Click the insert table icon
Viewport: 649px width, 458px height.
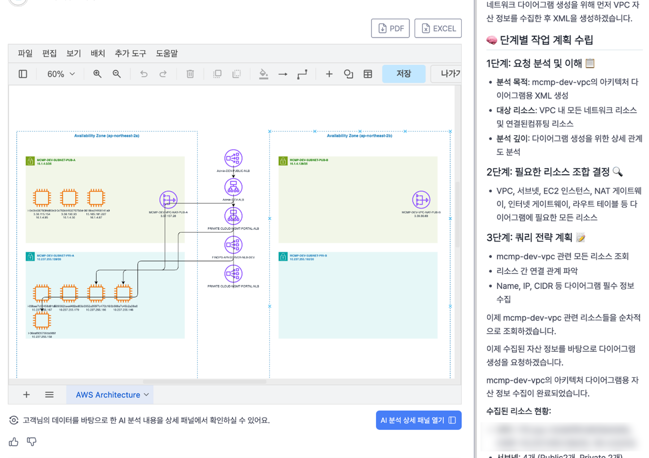coord(368,74)
